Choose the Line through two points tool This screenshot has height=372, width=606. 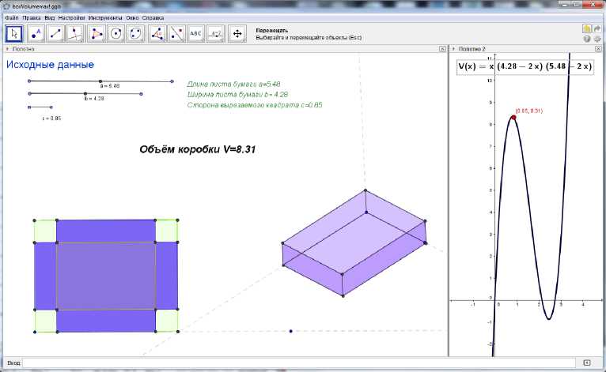55,33
